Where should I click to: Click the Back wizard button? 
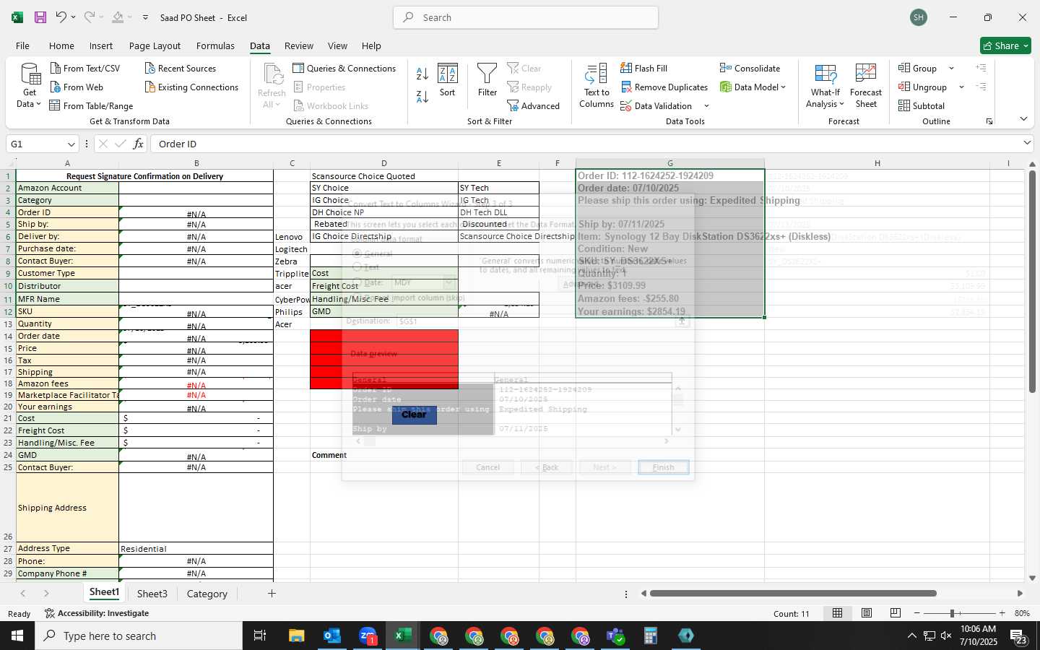tap(547, 467)
